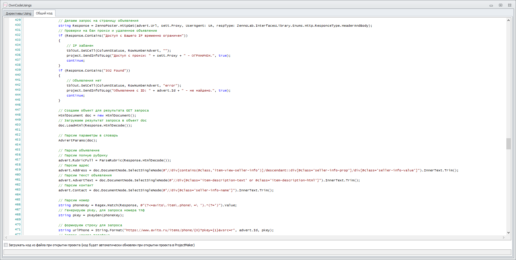Click the 'advert.AdvertText' assignment line
516x260 pixels.
click(x=209, y=180)
